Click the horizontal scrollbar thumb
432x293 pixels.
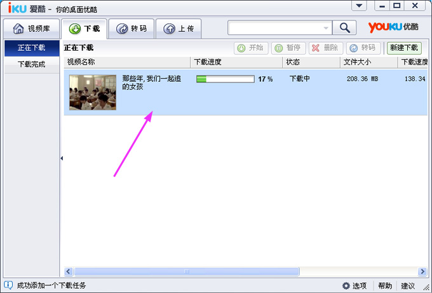(187, 271)
